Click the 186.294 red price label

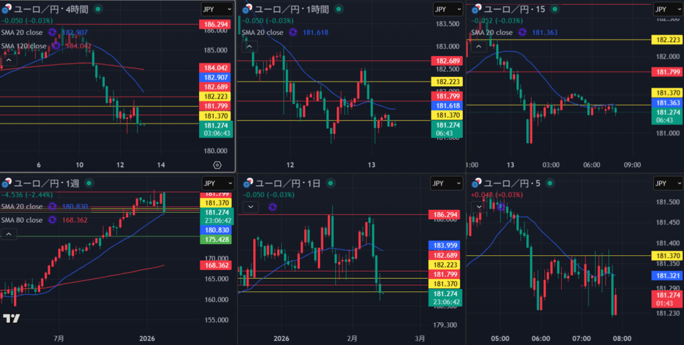tap(215, 24)
